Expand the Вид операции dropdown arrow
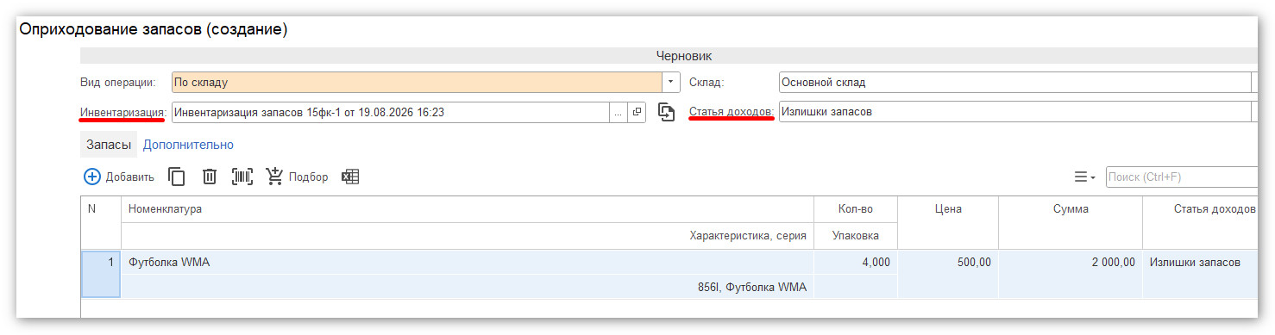This screenshot has height=335, width=1275. [671, 83]
